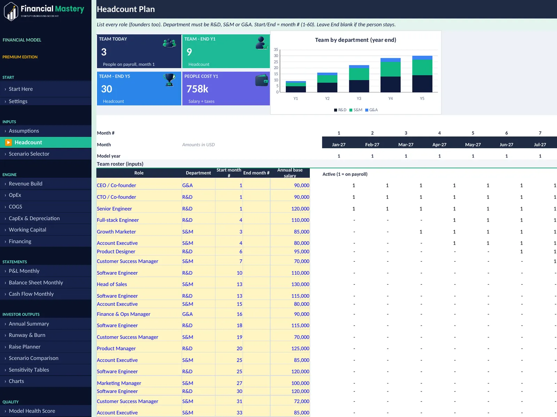Open Working Capital sheet
The image size is (557, 417).
(x=46, y=230)
